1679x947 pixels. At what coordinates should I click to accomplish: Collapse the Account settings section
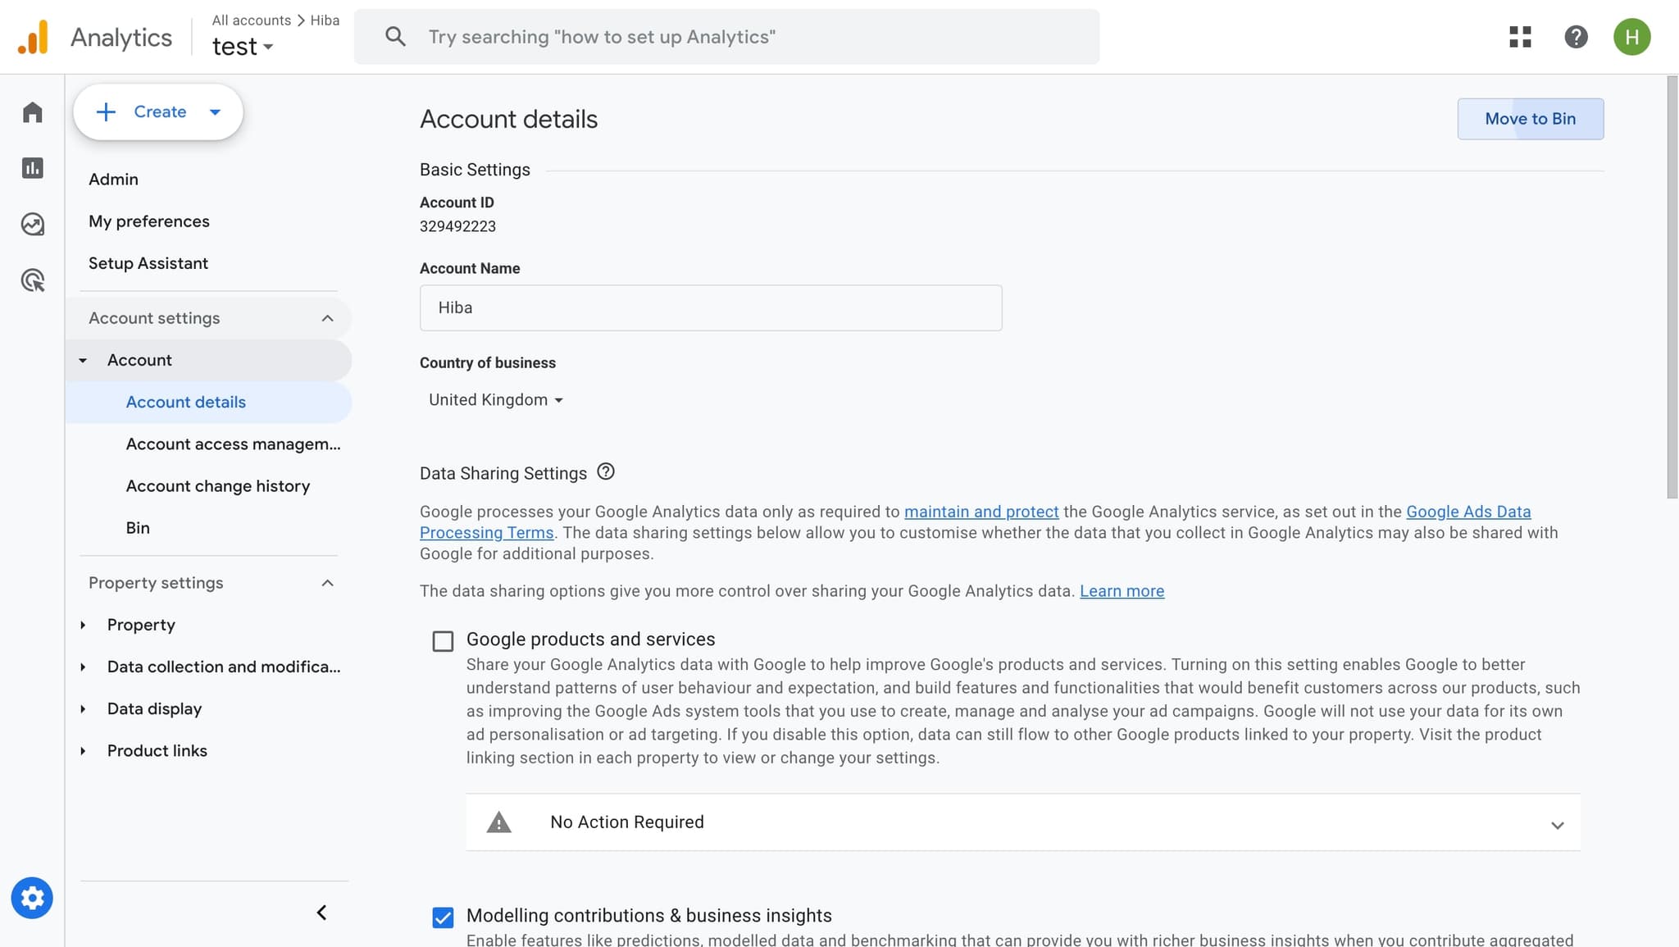327,318
